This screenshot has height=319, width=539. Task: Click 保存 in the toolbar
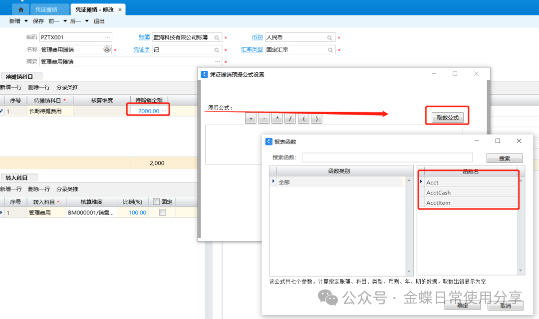point(38,21)
